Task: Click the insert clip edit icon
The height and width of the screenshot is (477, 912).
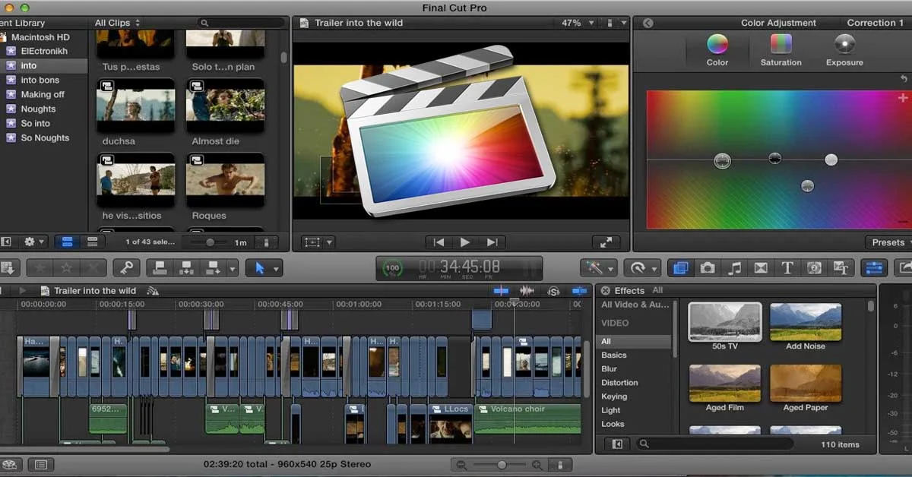Action: [x=186, y=267]
